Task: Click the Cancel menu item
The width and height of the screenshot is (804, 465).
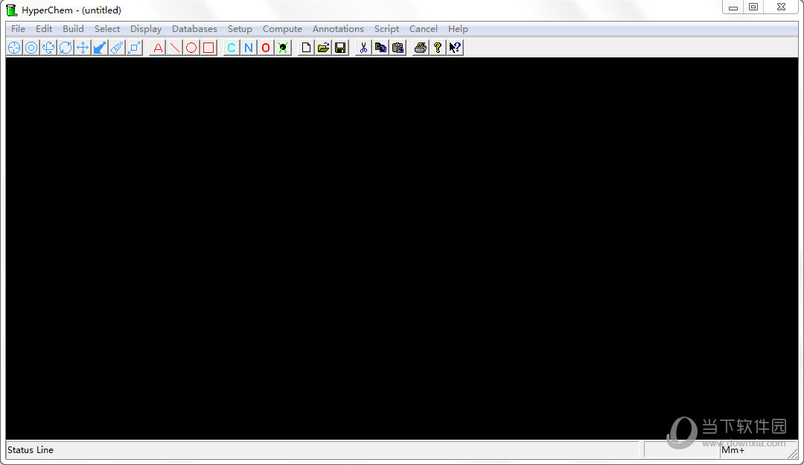Action: click(423, 29)
